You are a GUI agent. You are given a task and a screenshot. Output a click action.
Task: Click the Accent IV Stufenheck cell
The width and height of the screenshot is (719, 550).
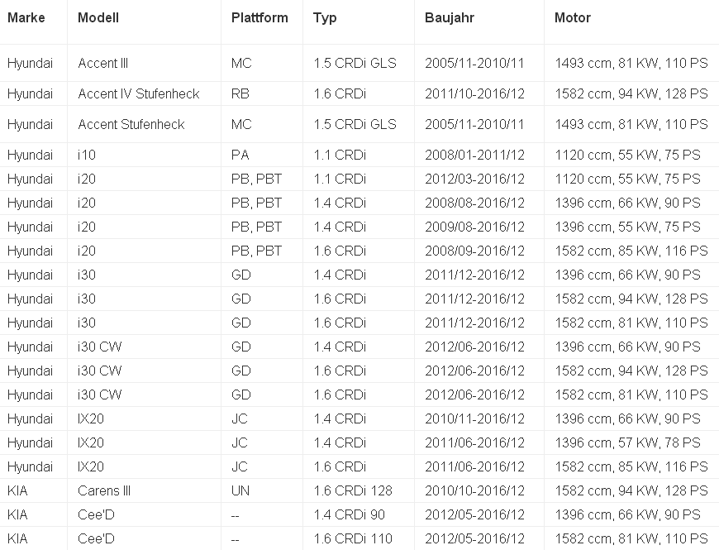(x=139, y=93)
